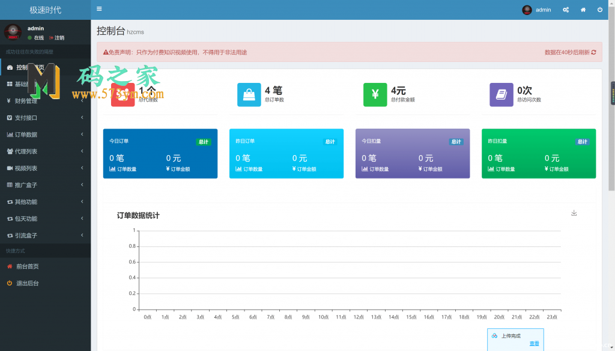Click the 订单数据统计 heading

[x=138, y=216]
